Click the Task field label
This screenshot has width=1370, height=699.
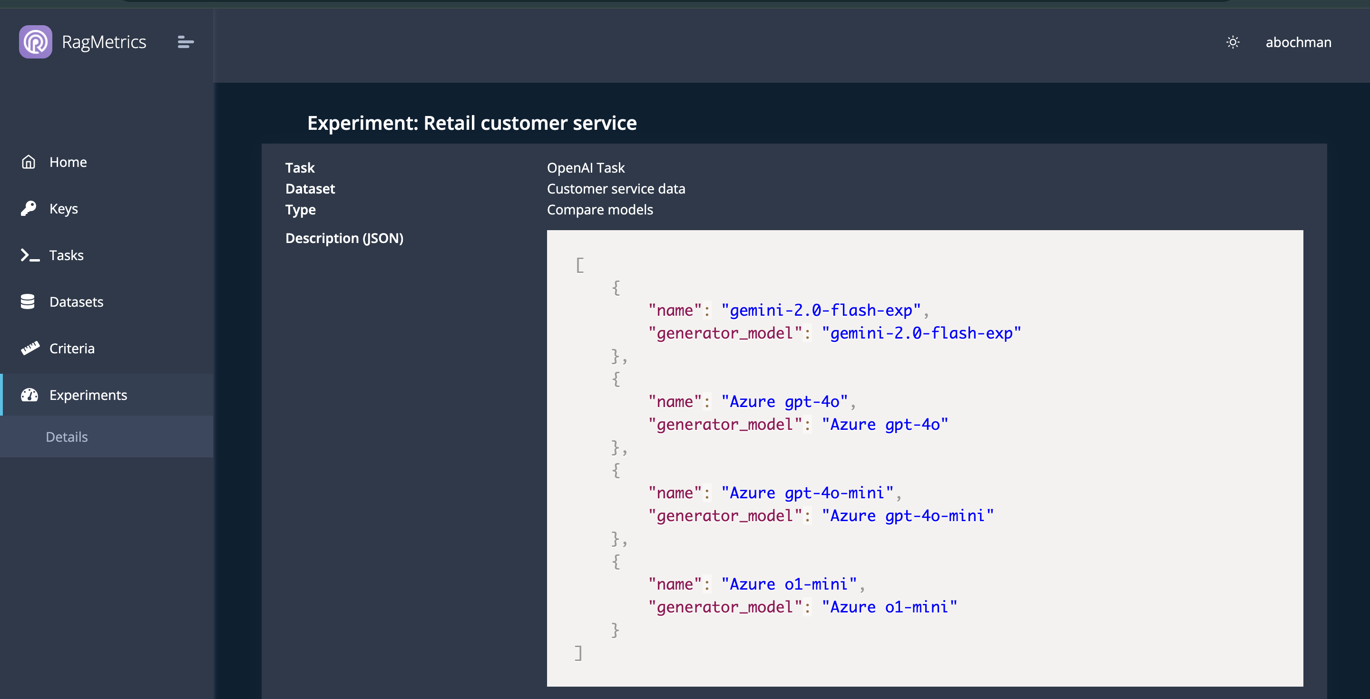[300, 167]
